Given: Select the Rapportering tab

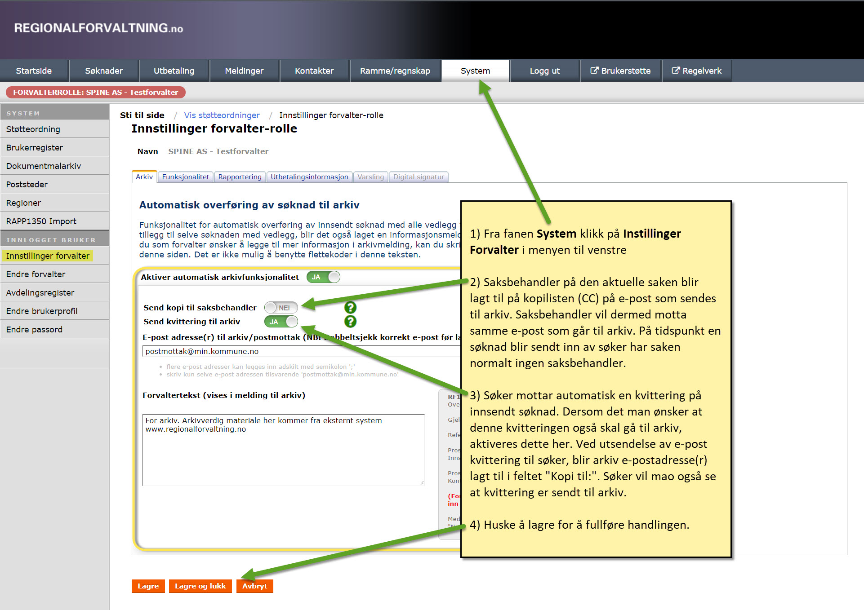Looking at the screenshot, I should 240,177.
